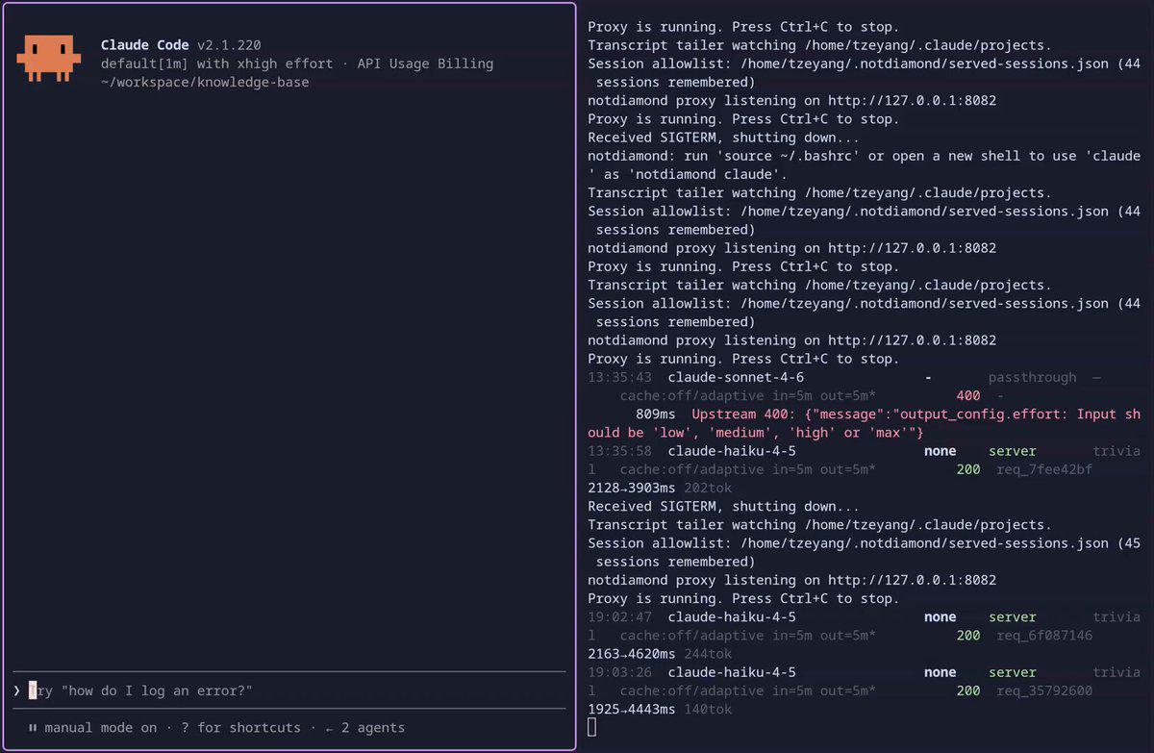Click the 'Claude Code' title text
The width and height of the screenshot is (1154, 753).
click(x=145, y=45)
